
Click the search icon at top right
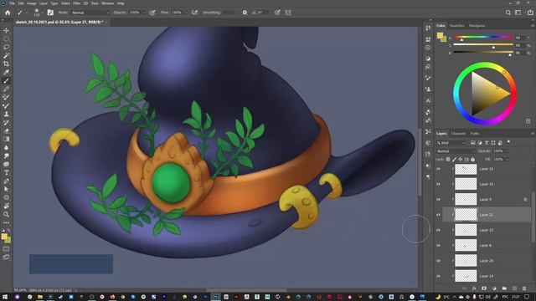[x=508, y=13]
